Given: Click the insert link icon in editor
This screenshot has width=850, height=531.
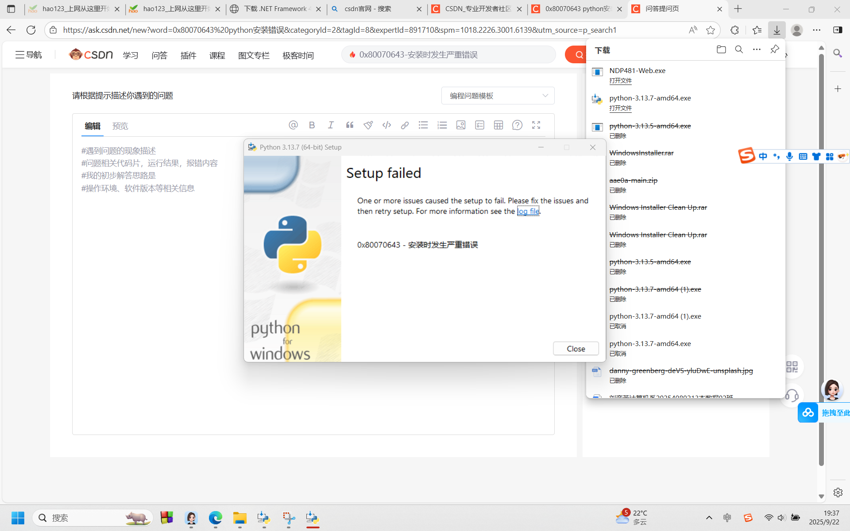Looking at the screenshot, I should pyautogui.click(x=405, y=125).
